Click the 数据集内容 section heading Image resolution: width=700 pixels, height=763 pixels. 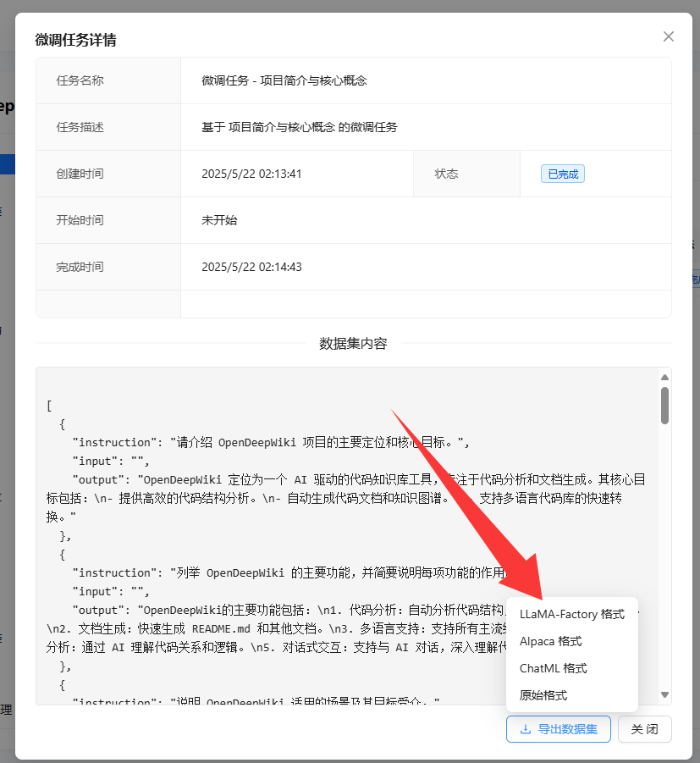353,344
